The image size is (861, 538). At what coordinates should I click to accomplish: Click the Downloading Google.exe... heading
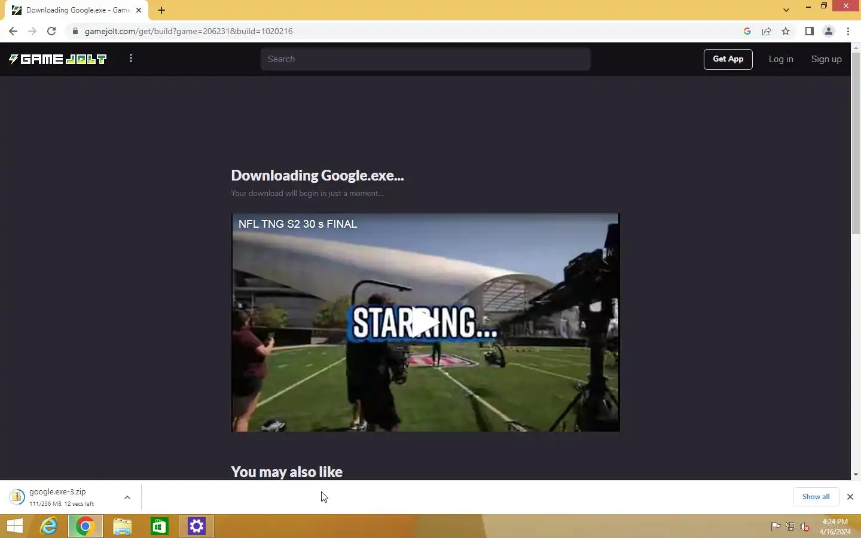pyautogui.click(x=317, y=176)
